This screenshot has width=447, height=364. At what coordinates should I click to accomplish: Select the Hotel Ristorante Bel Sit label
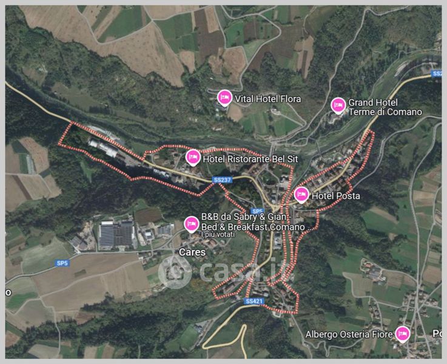click(x=250, y=159)
